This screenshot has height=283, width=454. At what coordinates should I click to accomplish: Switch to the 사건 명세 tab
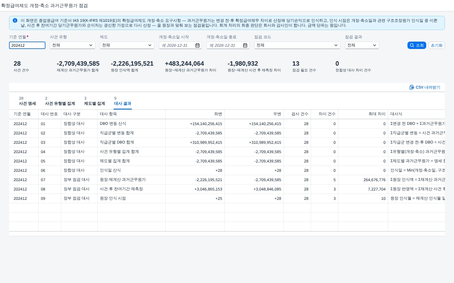pos(27,101)
